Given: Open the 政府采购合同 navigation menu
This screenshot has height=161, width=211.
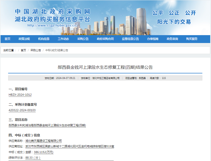Looking at the screenshot, I should pyautogui.click(x=106, y=39).
